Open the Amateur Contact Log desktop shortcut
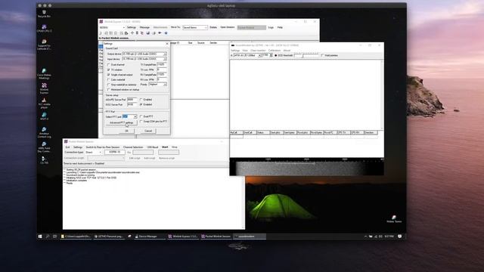This screenshot has height=272, width=484. click(44, 132)
